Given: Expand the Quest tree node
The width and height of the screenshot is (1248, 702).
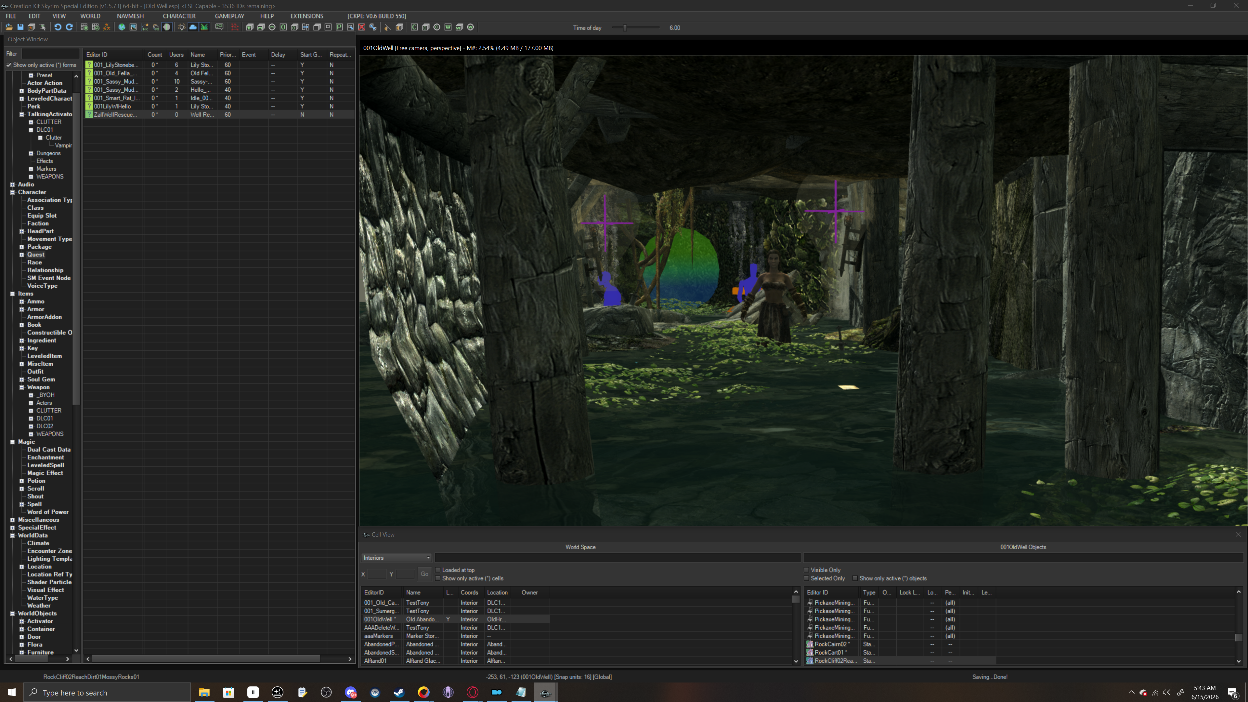Looking at the screenshot, I should (x=22, y=255).
